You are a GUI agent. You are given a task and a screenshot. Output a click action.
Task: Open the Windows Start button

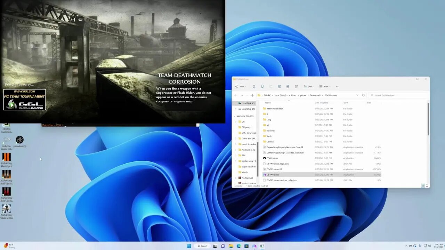pos(189,246)
